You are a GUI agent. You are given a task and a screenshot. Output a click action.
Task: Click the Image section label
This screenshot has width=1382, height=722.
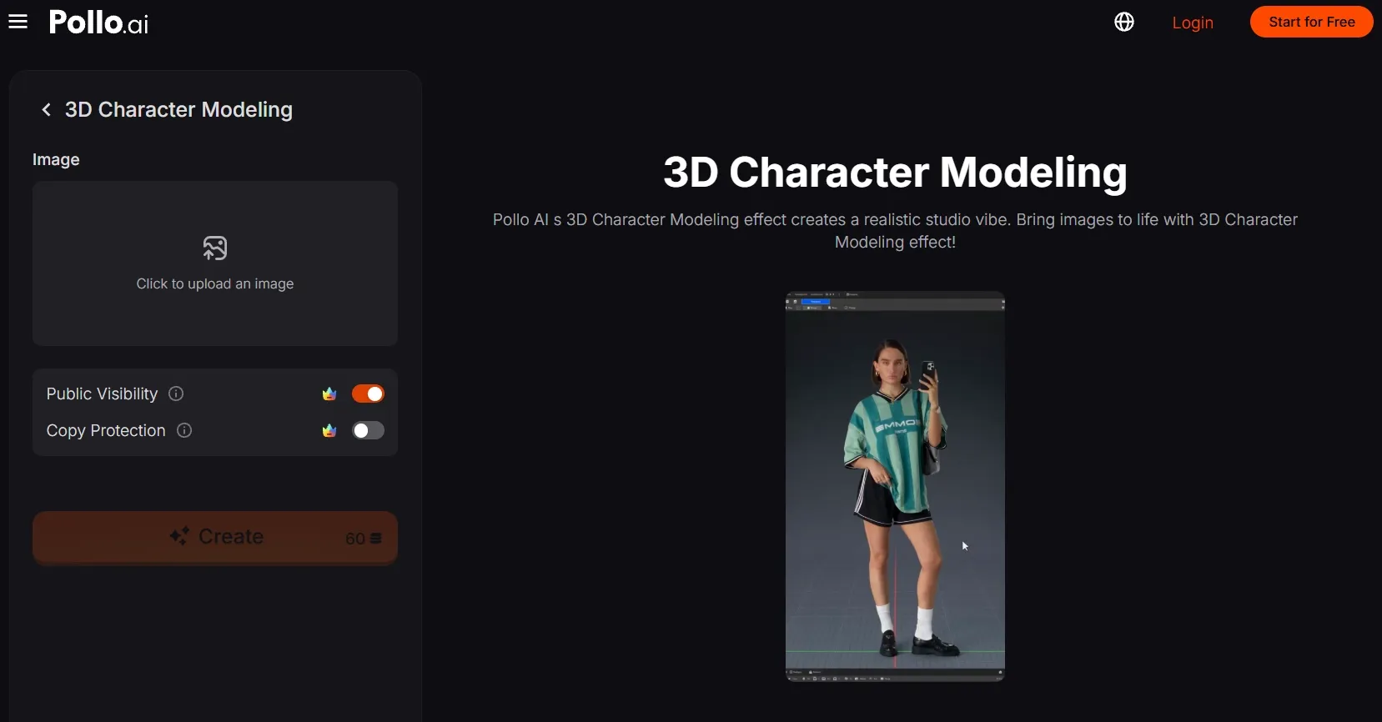(x=56, y=159)
